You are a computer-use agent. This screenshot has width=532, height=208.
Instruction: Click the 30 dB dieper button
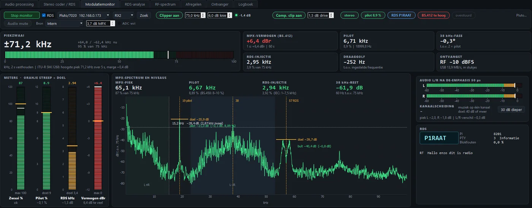tap(511, 110)
